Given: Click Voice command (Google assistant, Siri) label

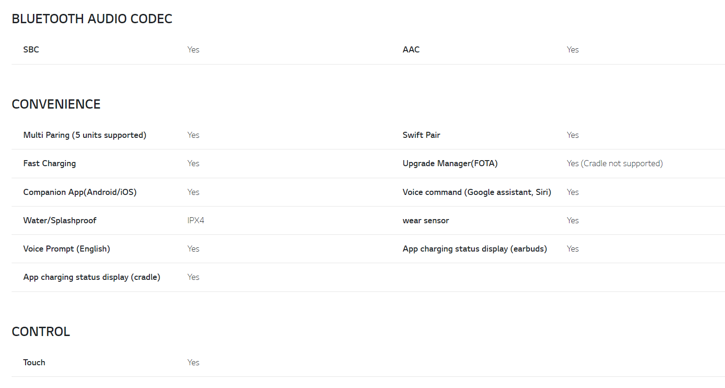Looking at the screenshot, I should coord(477,192).
